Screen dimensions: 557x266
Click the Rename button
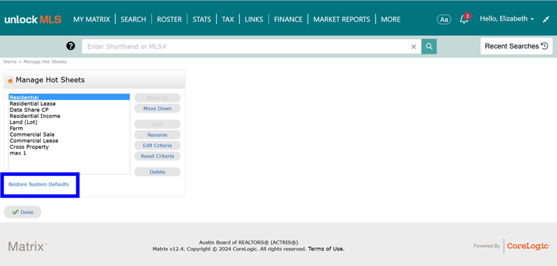(x=157, y=135)
